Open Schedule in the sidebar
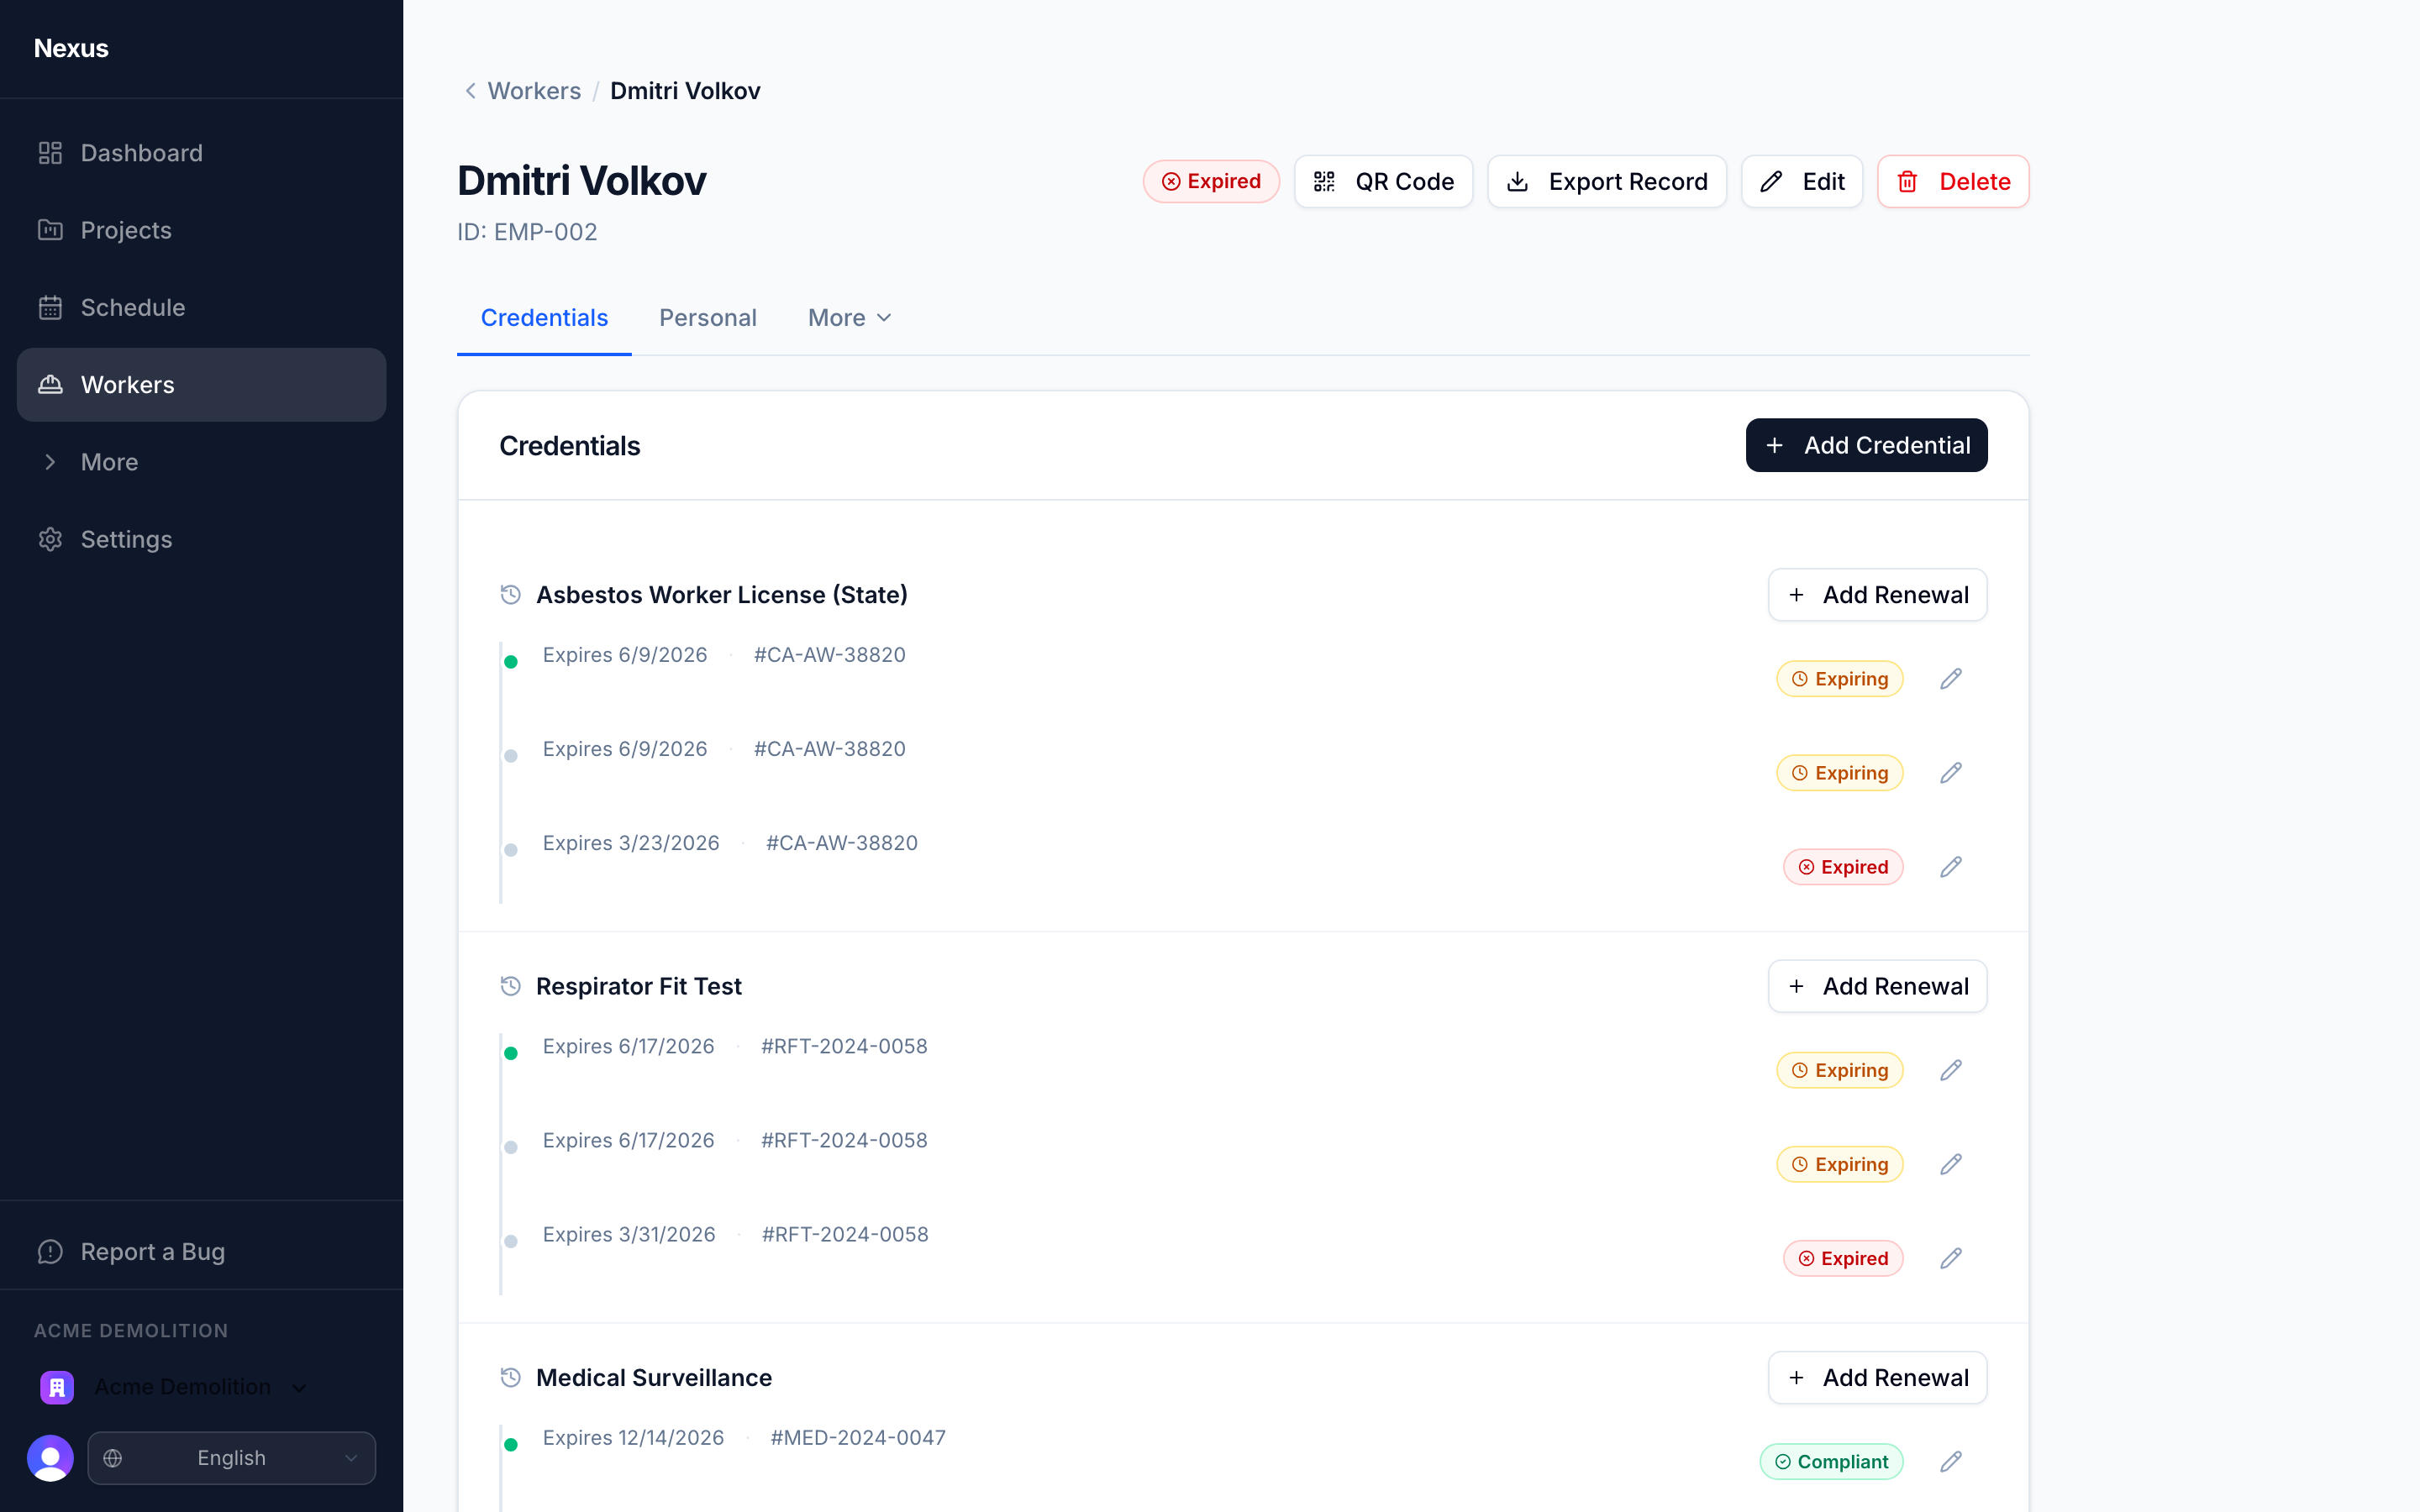 click(x=201, y=307)
